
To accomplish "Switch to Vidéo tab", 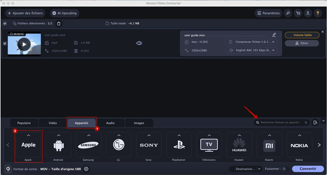I will tap(53, 123).
